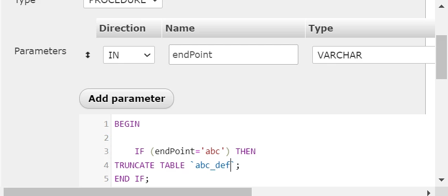The image size is (448, 196).
Task: Click the IF keyword on line 3
Action: [139, 152]
